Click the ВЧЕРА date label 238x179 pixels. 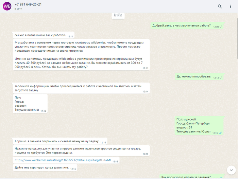[x=118, y=15]
